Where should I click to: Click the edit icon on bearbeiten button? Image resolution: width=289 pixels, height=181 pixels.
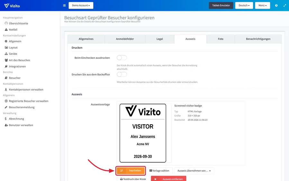pos(122,170)
